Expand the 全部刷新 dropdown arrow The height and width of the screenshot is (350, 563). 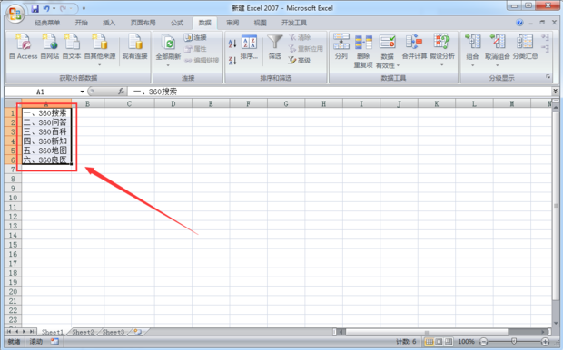(x=168, y=65)
